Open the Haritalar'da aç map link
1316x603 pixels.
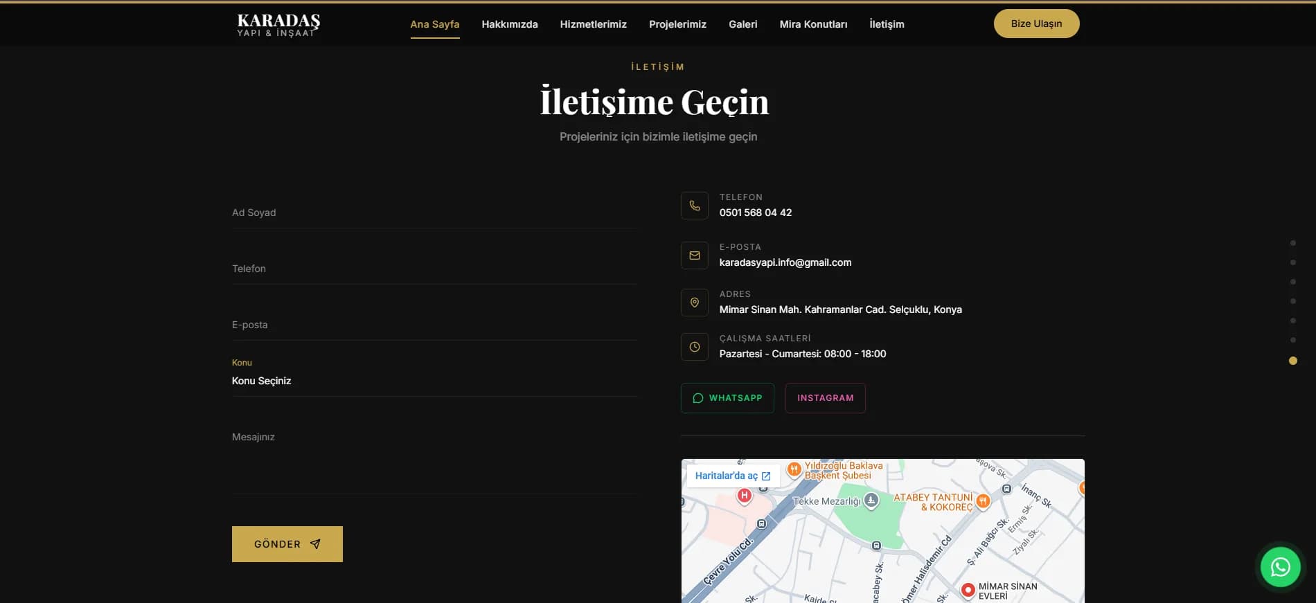click(733, 476)
